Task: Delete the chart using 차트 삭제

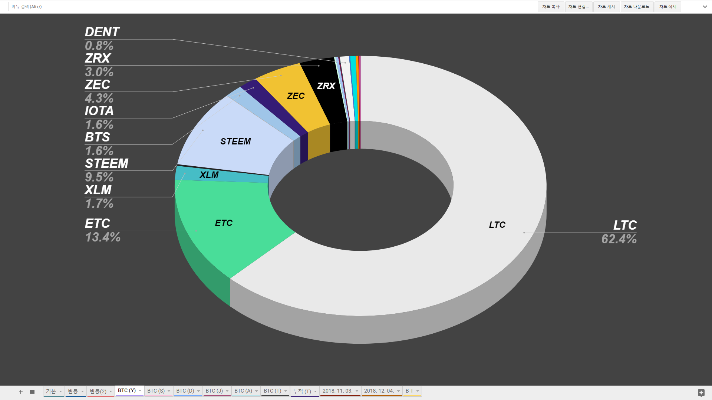Action: coord(667,6)
